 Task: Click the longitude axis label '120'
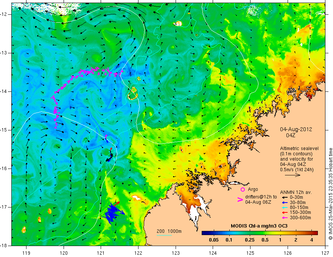pyautogui.click(x=64, y=253)
